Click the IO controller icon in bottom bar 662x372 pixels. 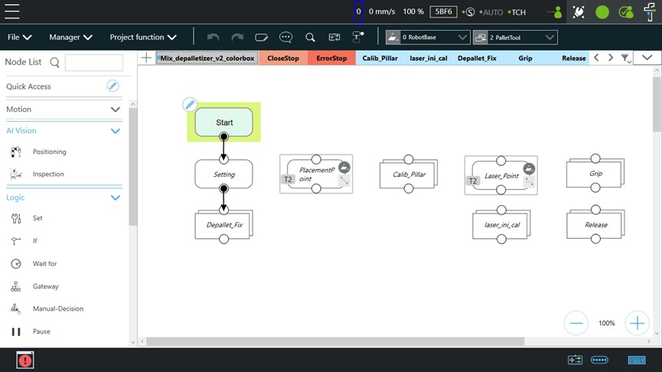[575, 360]
